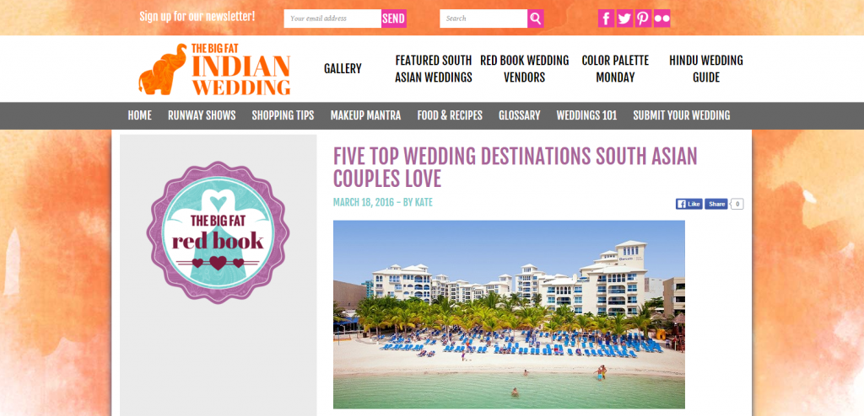The height and width of the screenshot is (416, 864).
Task: Click the Facebook Like button
Action: 688,204
